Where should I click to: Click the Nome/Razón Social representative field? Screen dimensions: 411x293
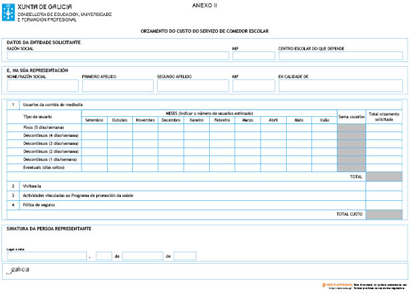[x=42, y=85]
